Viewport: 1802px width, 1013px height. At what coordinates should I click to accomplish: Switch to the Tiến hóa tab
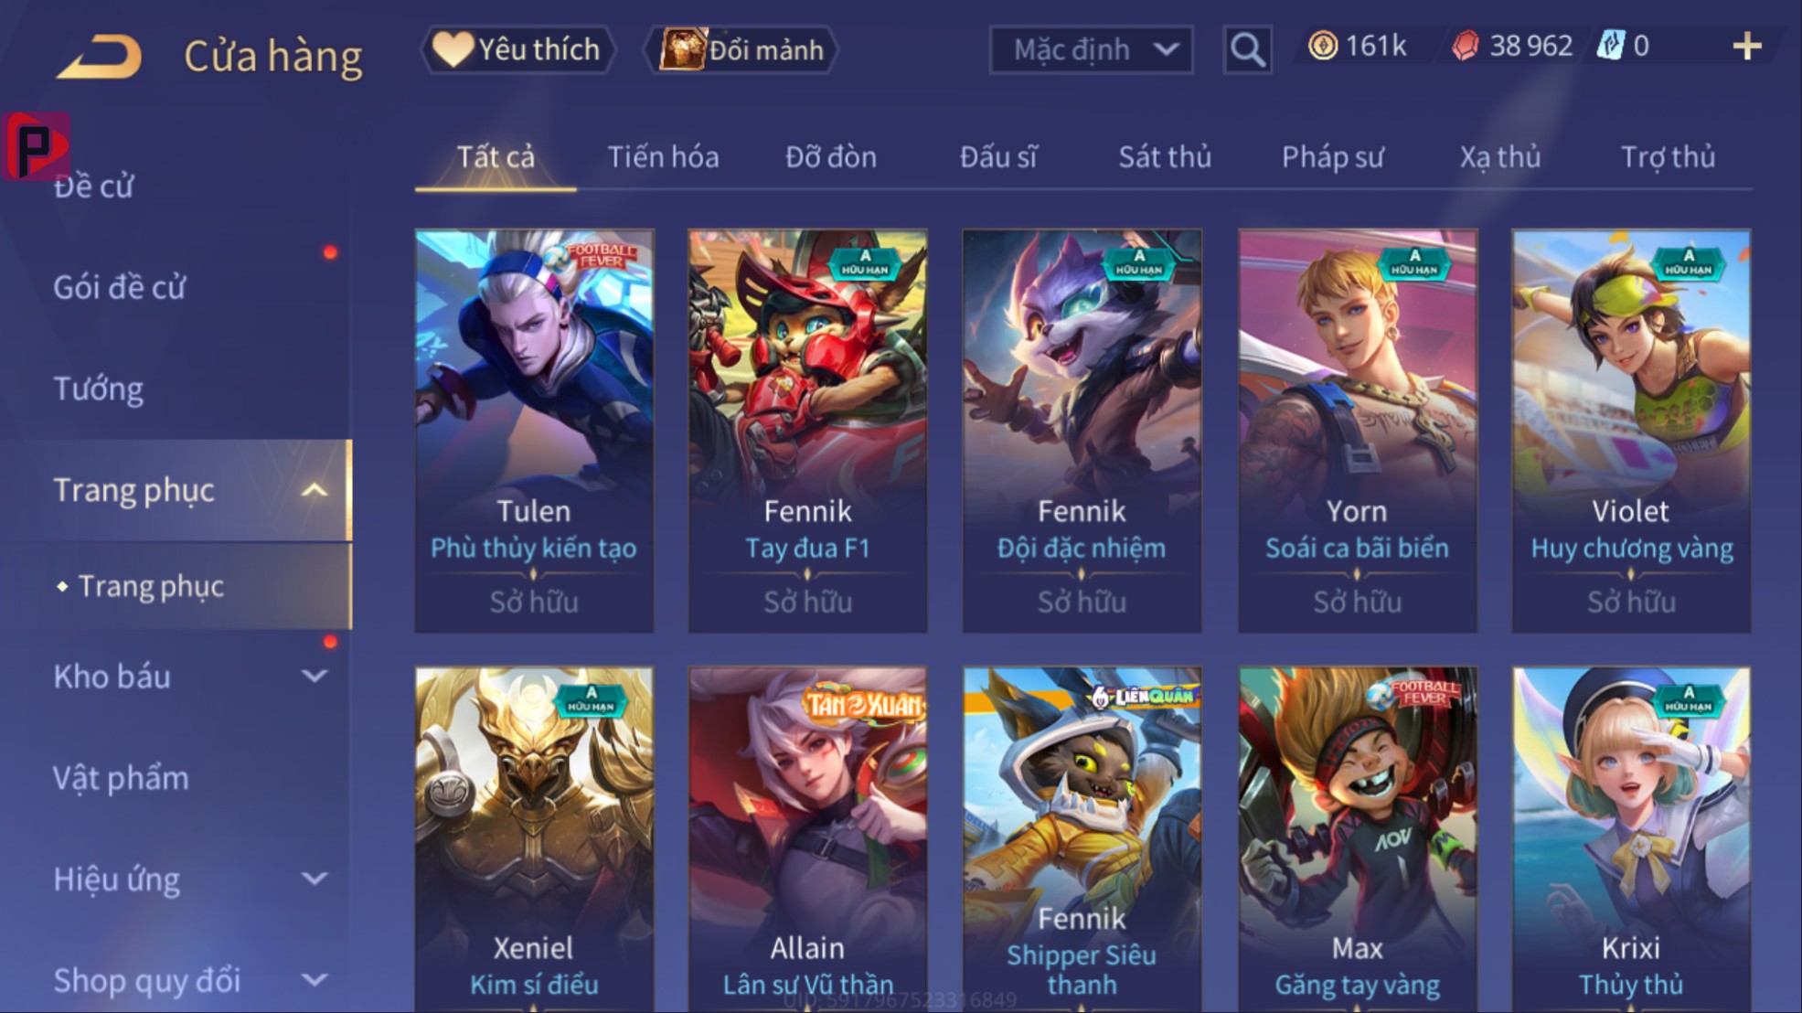tap(663, 157)
